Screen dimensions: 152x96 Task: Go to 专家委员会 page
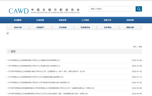(x=85, y=27)
